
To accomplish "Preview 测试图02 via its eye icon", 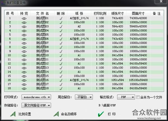I will tap(24, 23).
